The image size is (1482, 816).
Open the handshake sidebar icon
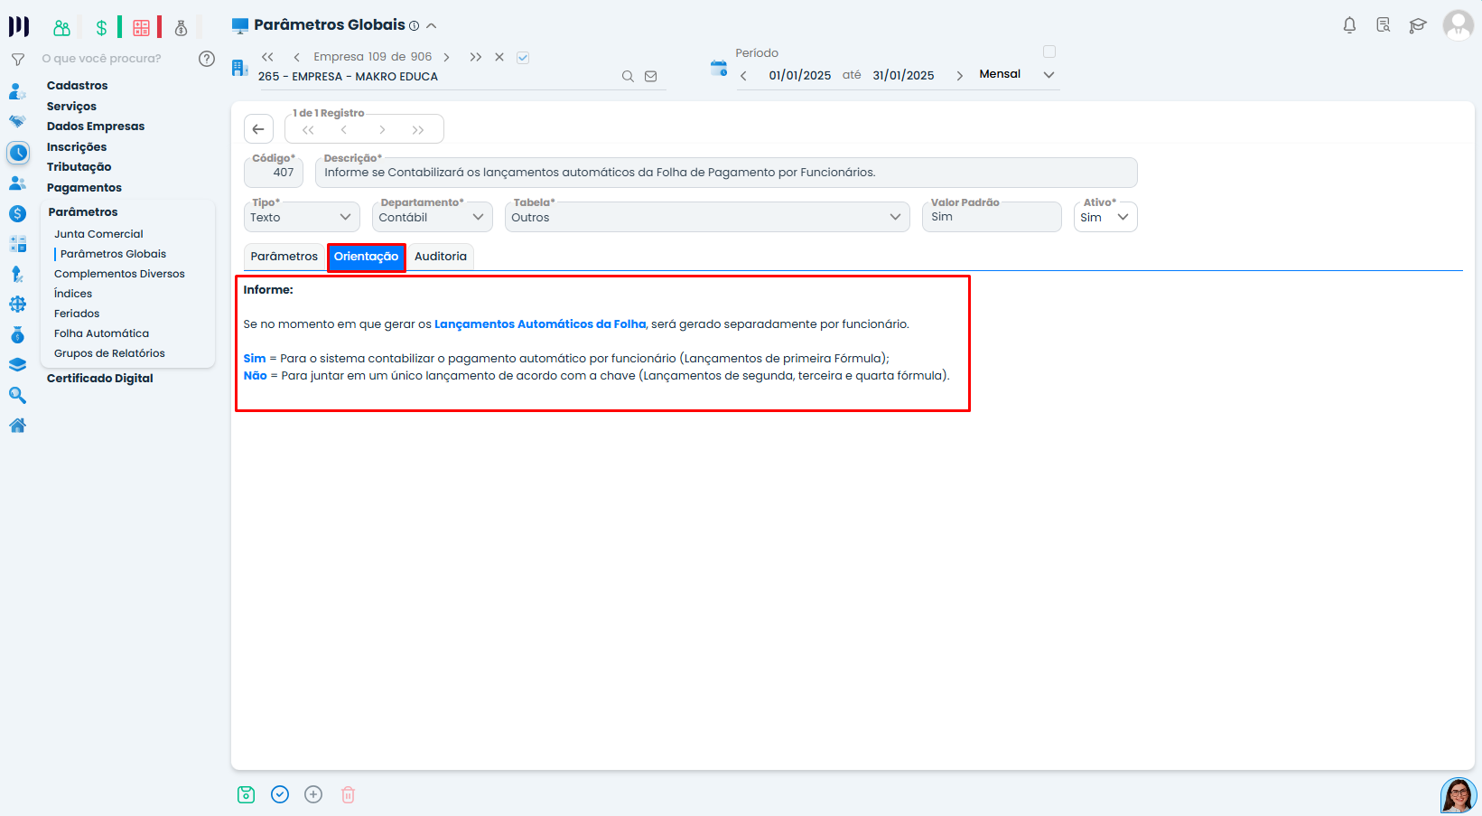(x=17, y=121)
